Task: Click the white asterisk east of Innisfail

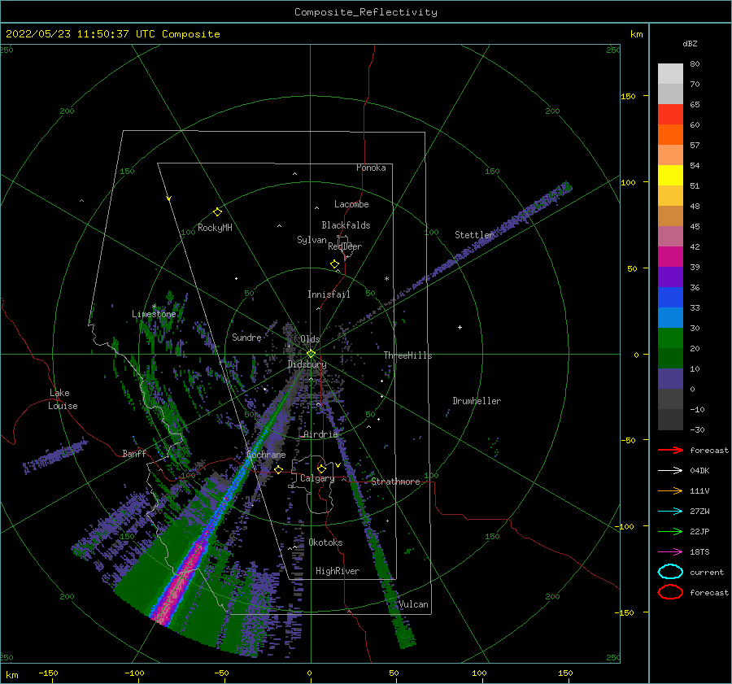Action: tap(386, 279)
